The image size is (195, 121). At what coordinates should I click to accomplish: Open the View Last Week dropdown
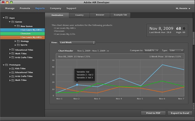pyautogui.click(x=77, y=42)
